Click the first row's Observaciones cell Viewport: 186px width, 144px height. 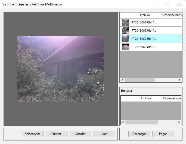tap(170, 22)
